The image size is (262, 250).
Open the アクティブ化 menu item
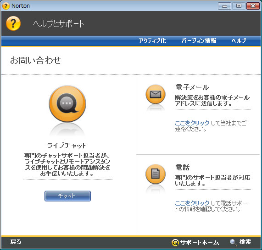point(152,41)
